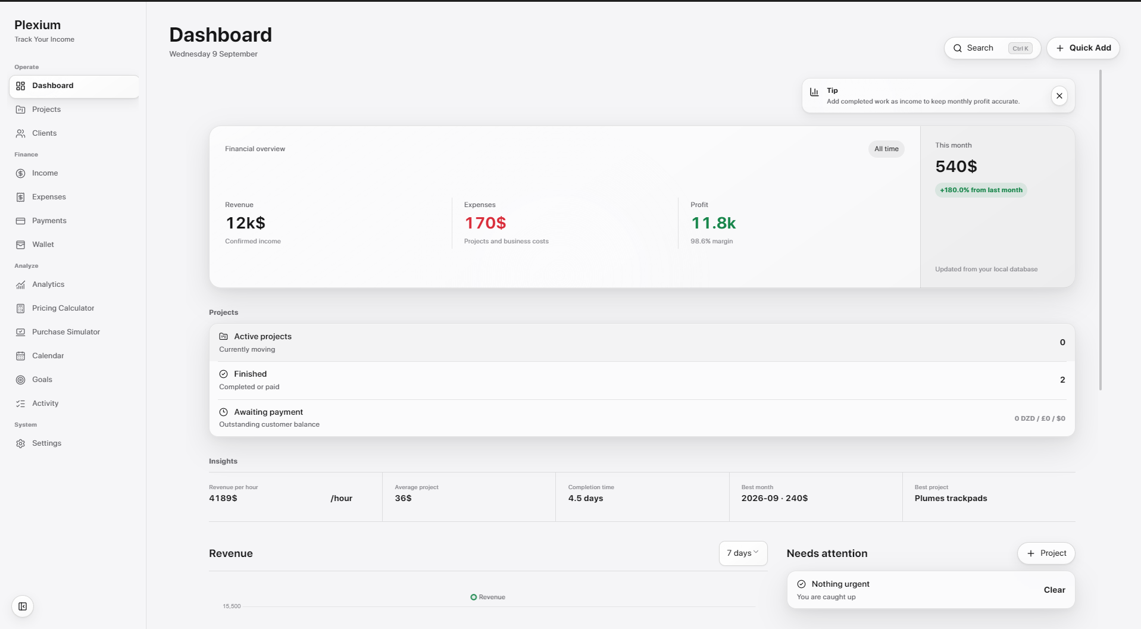Click the Finished checkmark circle icon

point(224,374)
